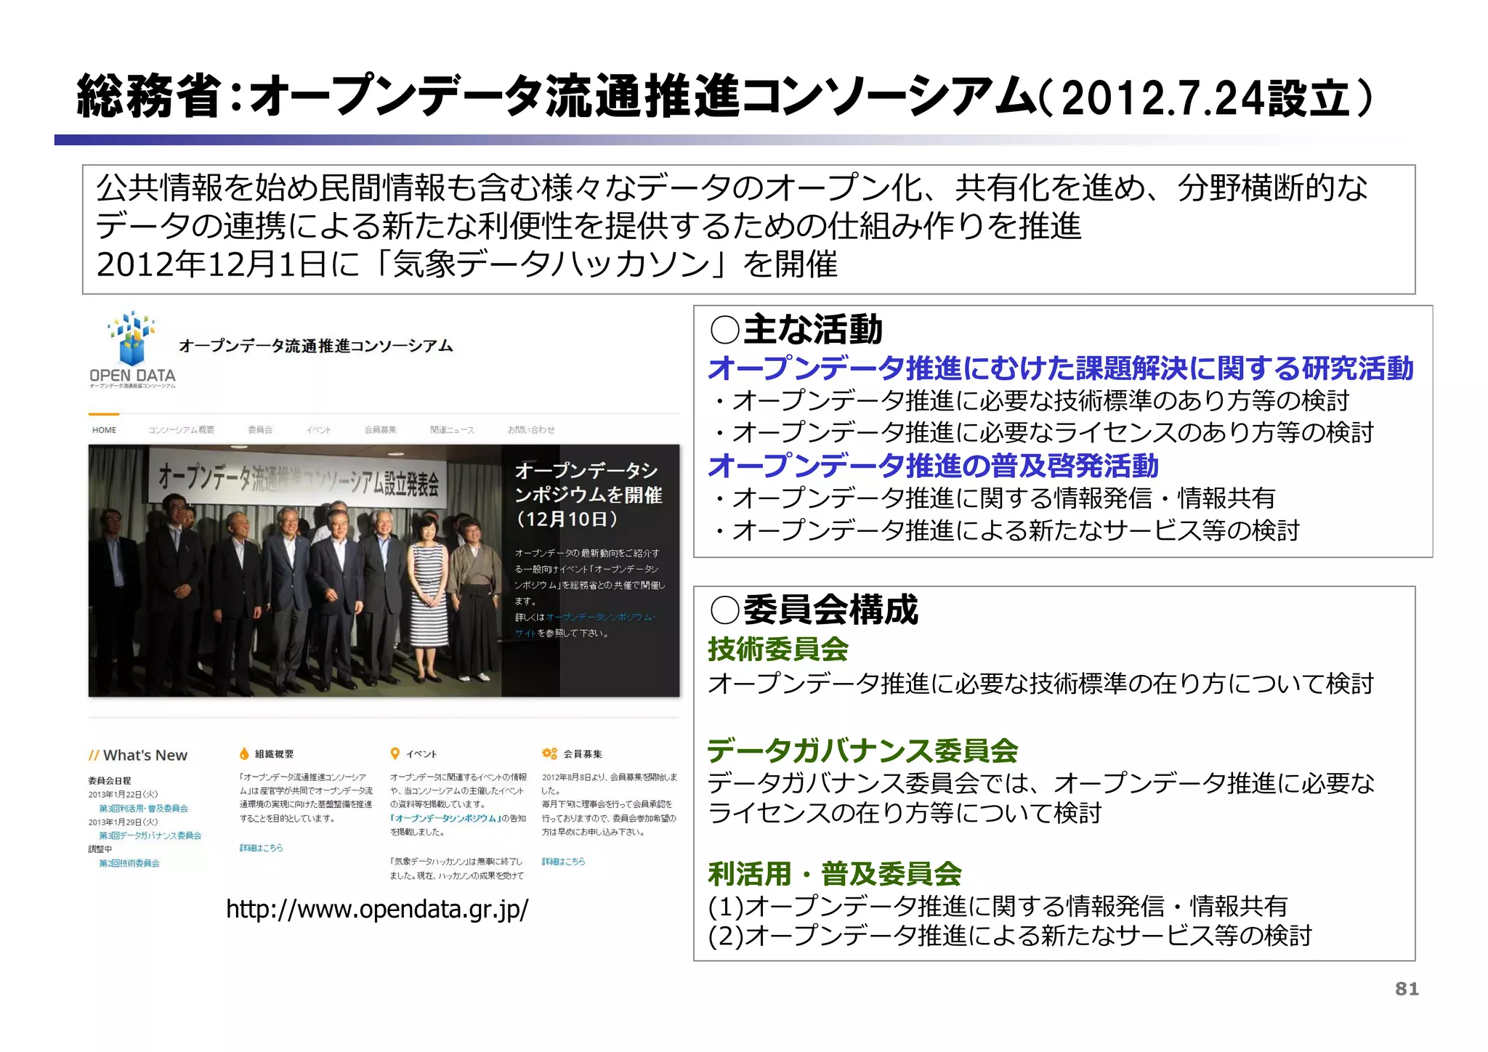Screen dimensions: 1488x1052
Task: Click the http://www.opendata.gr.jp/ URL text
Action: click(x=377, y=909)
